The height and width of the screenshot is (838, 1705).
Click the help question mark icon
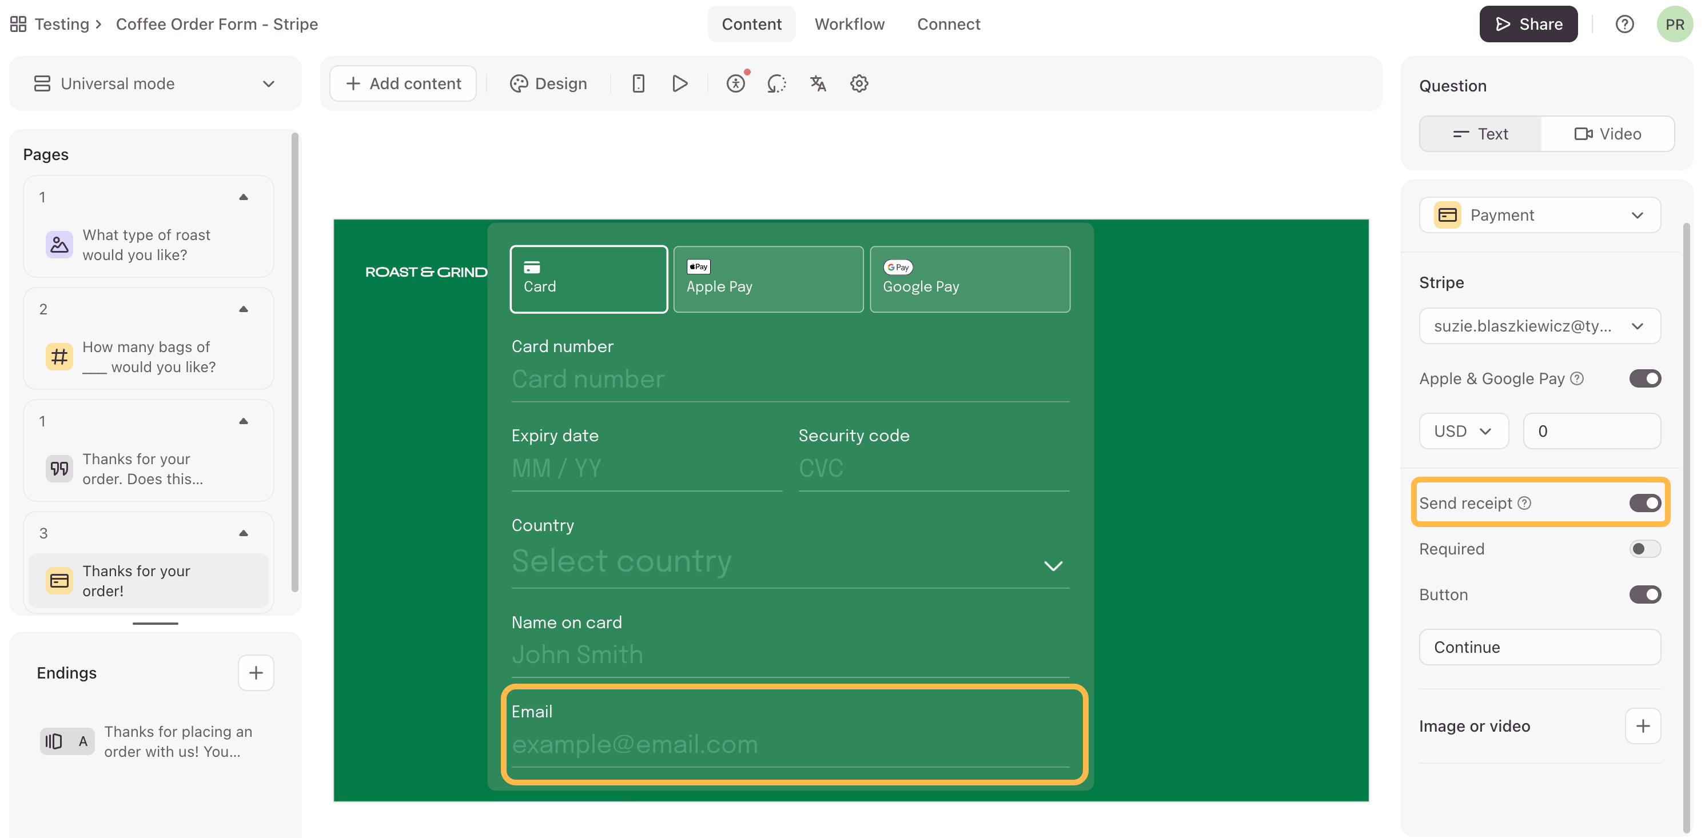pyautogui.click(x=1624, y=25)
